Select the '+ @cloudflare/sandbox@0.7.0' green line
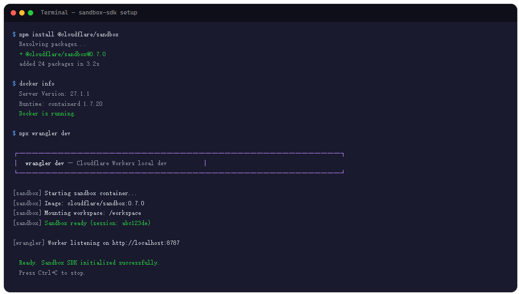519x294 pixels. [x=63, y=54]
